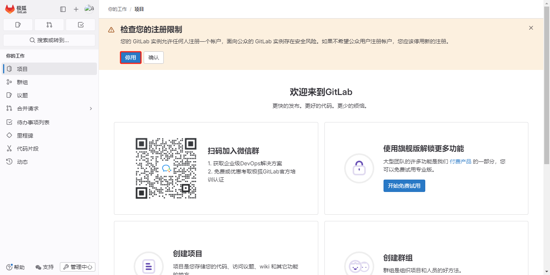The width and height of the screenshot is (550, 275).
Task: Open the to-do list shortcut icon
Action: click(80, 24)
